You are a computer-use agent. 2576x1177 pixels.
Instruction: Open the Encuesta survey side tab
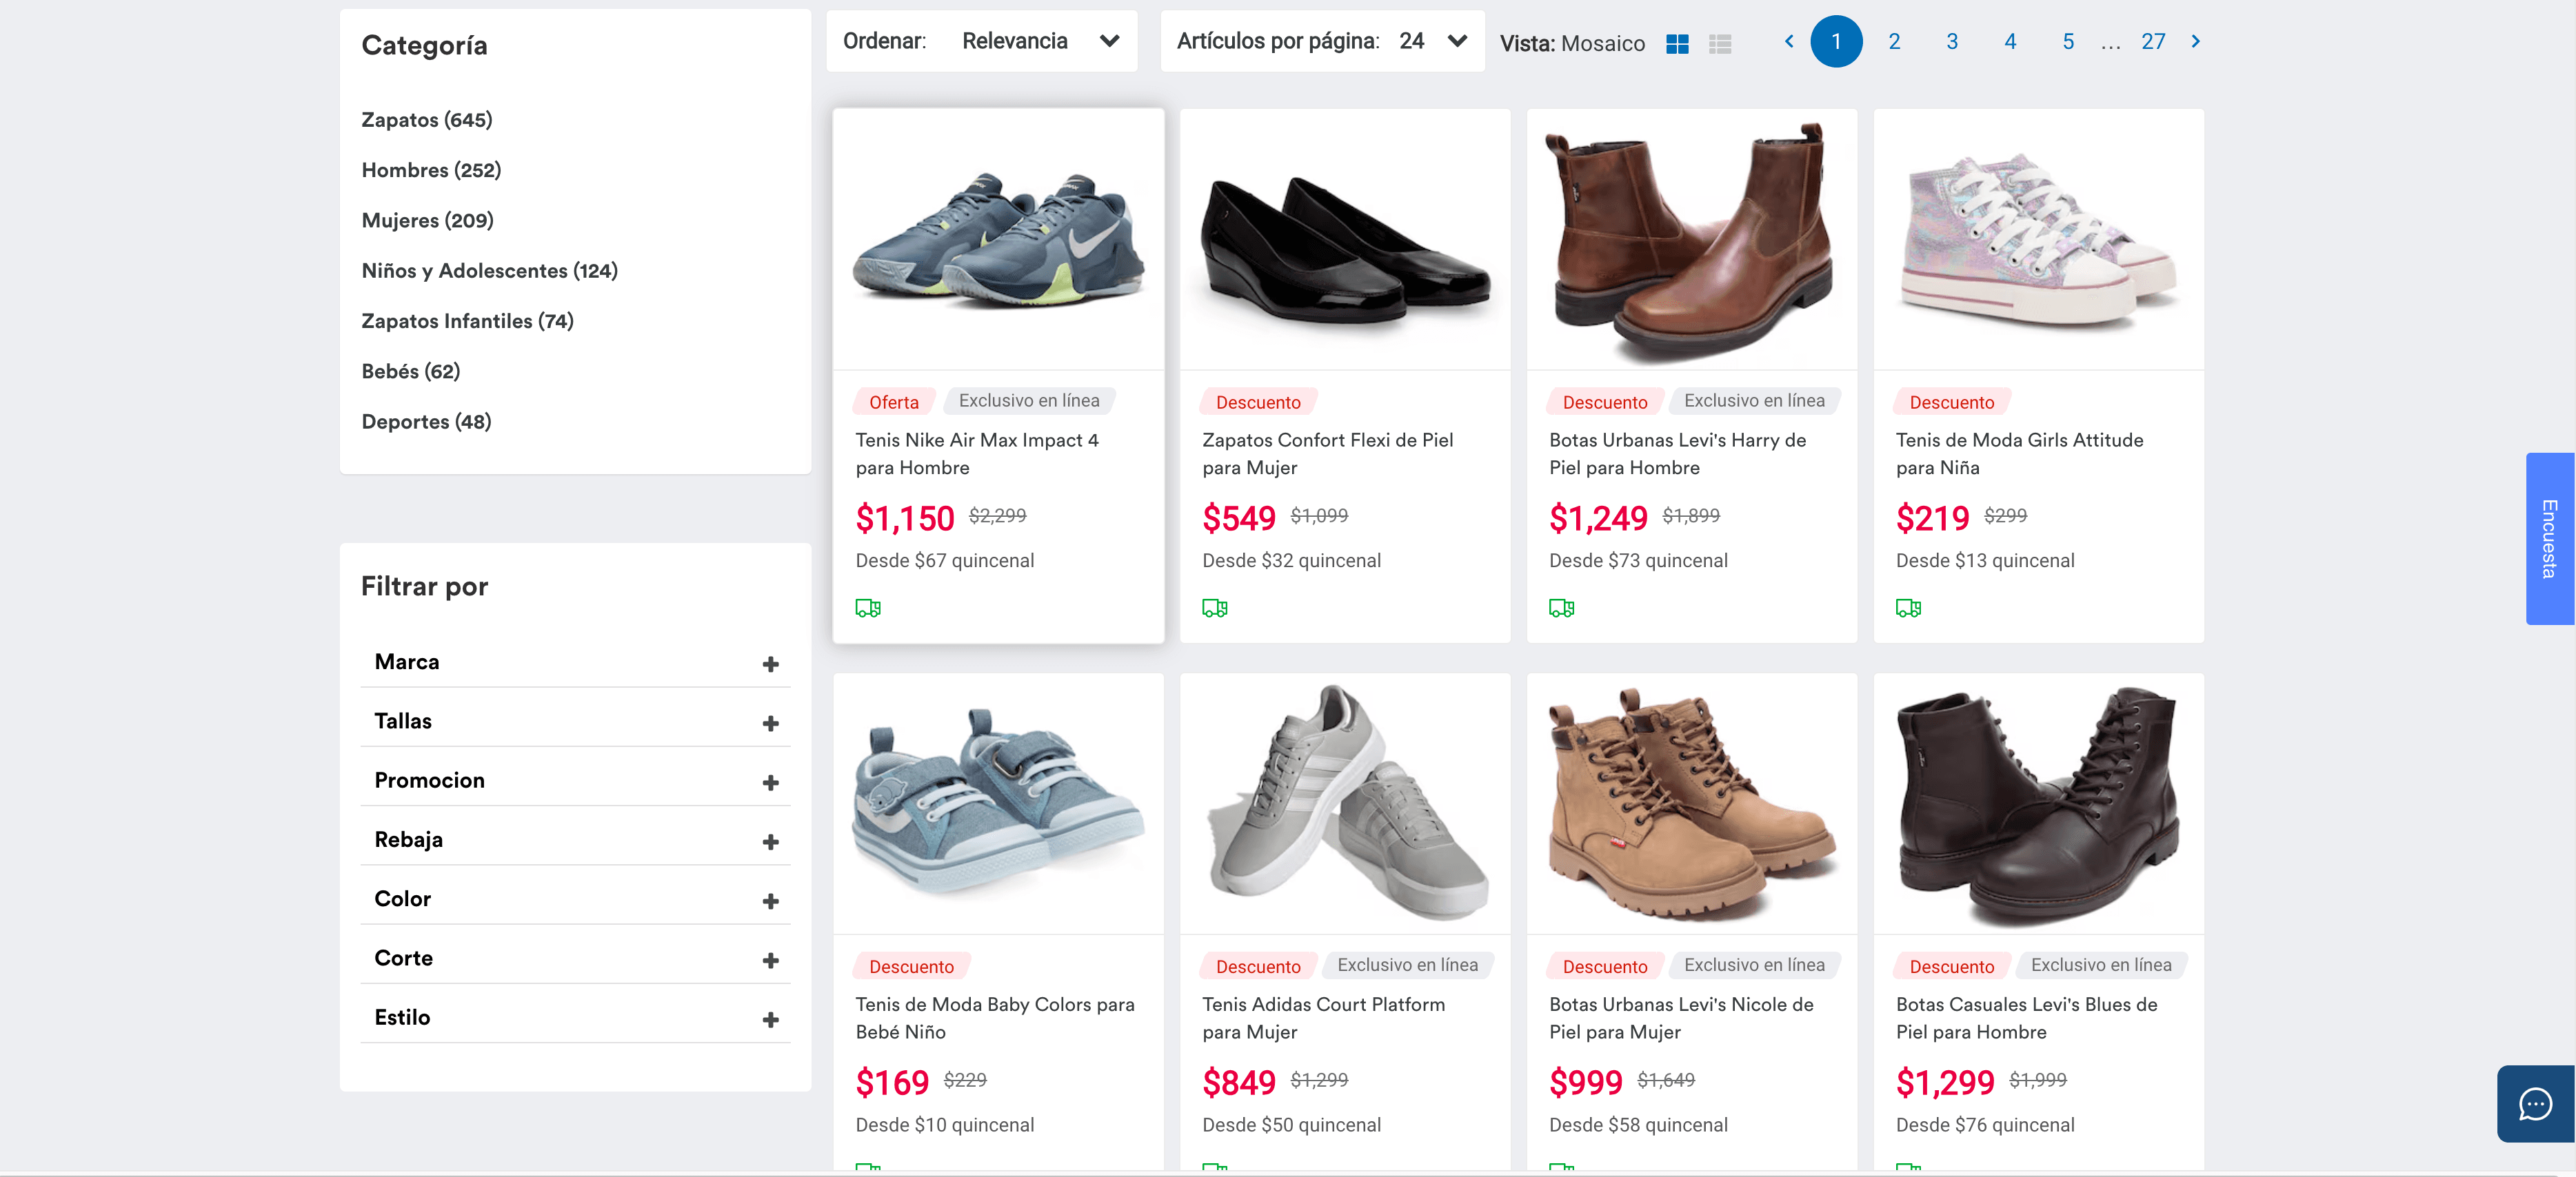(2550, 539)
